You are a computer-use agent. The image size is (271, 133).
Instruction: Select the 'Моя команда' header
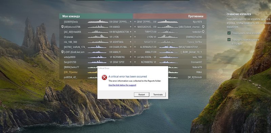(x=96, y=16)
